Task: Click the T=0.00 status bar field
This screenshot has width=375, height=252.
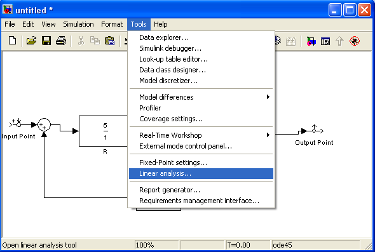Action: pyautogui.click(x=248, y=245)
